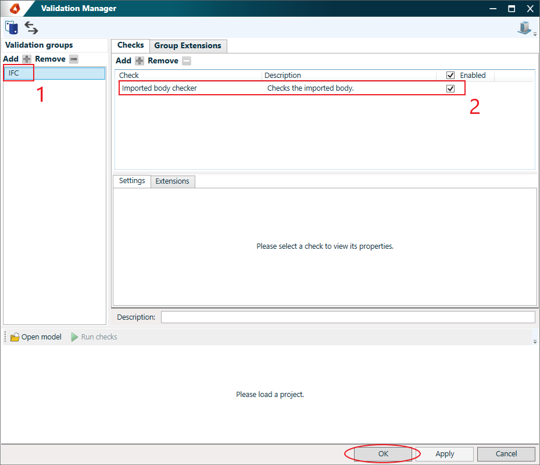Expand the top right toolbar overflow arrow
Image resolution: width=540 pixels, height=465 pixels.
(x=535, y=34)
